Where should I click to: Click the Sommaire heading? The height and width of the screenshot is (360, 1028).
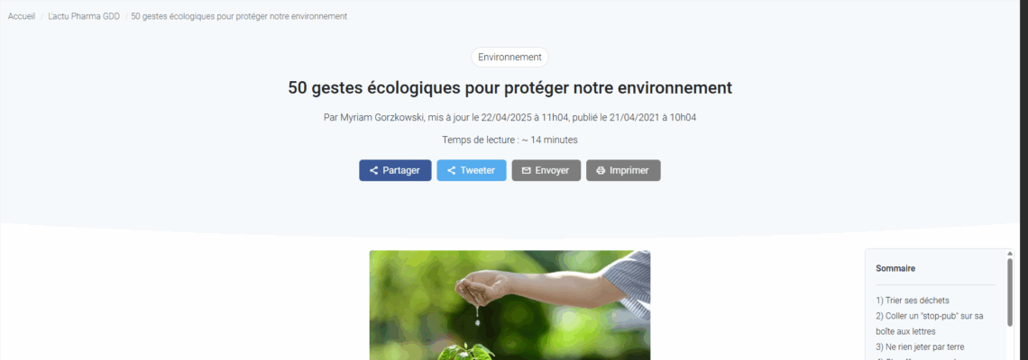pos(895,268)
